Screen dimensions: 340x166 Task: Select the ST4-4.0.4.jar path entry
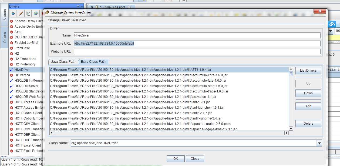169,70
